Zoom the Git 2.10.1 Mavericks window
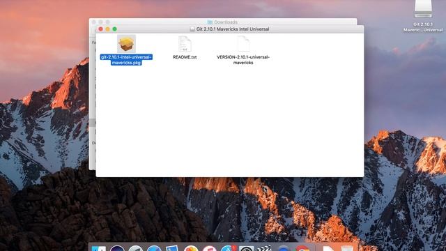The image size is (446, 251). click(x=114, y=29)
